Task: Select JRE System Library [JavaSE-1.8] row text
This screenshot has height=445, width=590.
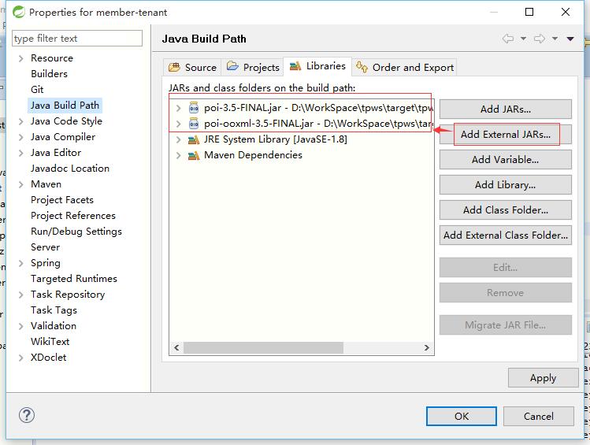Action: click(x=276, y=139)
